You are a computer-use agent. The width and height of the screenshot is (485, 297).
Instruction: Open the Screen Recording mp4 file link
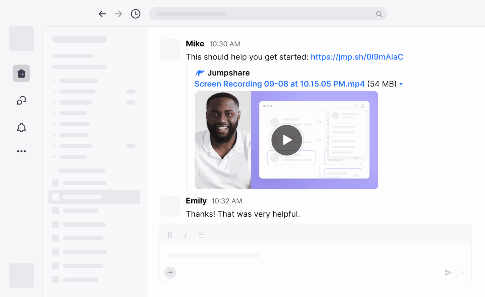(x=279, y=84)
